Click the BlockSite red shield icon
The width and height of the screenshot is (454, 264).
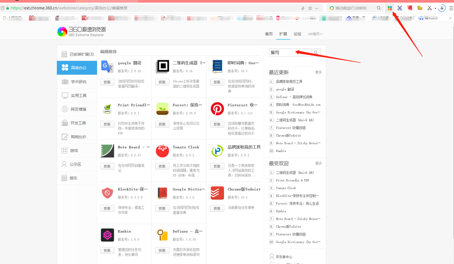107,193
